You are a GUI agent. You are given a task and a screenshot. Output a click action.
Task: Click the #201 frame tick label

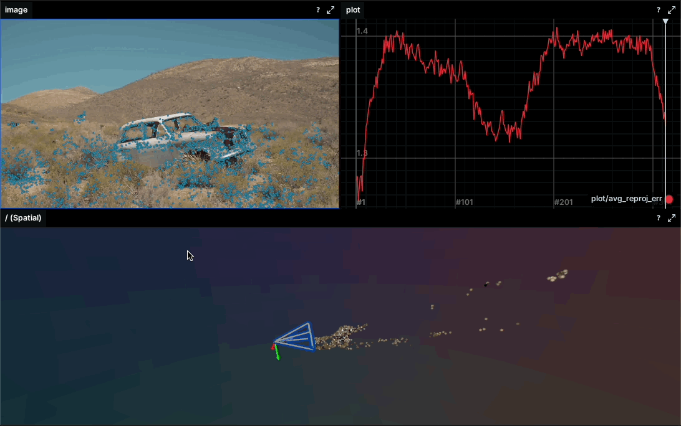point(563,202)
